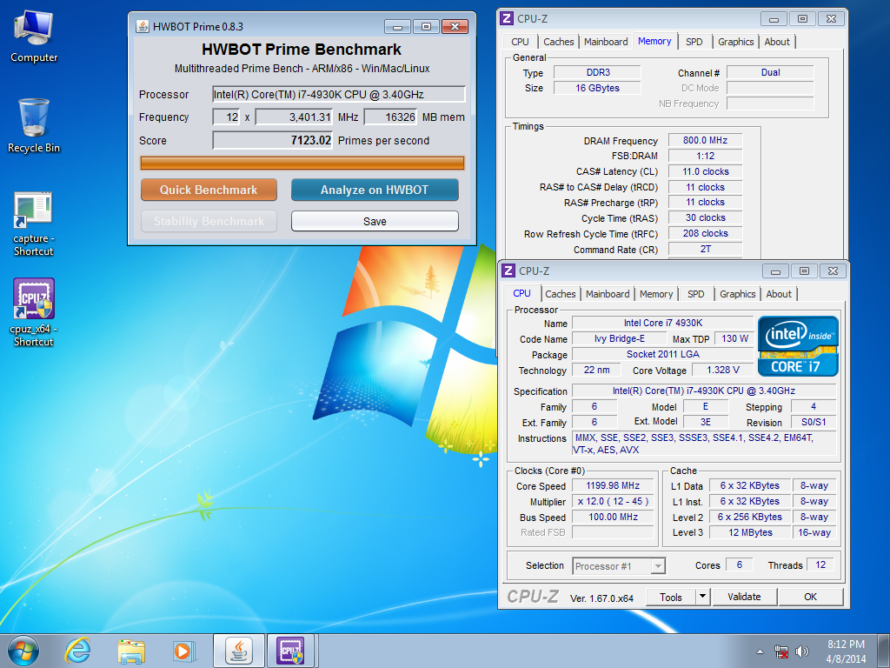Click the Package value Socket 2011 LGA
890x668 pixels.
[x=663, y=354]
